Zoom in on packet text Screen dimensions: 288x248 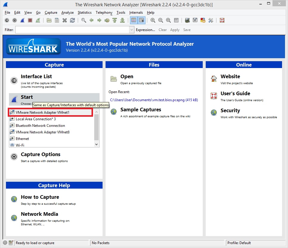pyautogui.click(x=153, y=20)
